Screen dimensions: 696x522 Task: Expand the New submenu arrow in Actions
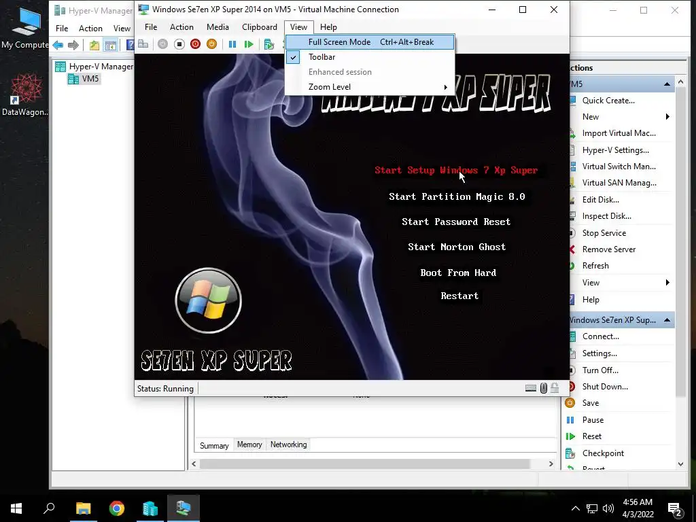[667, 117]
